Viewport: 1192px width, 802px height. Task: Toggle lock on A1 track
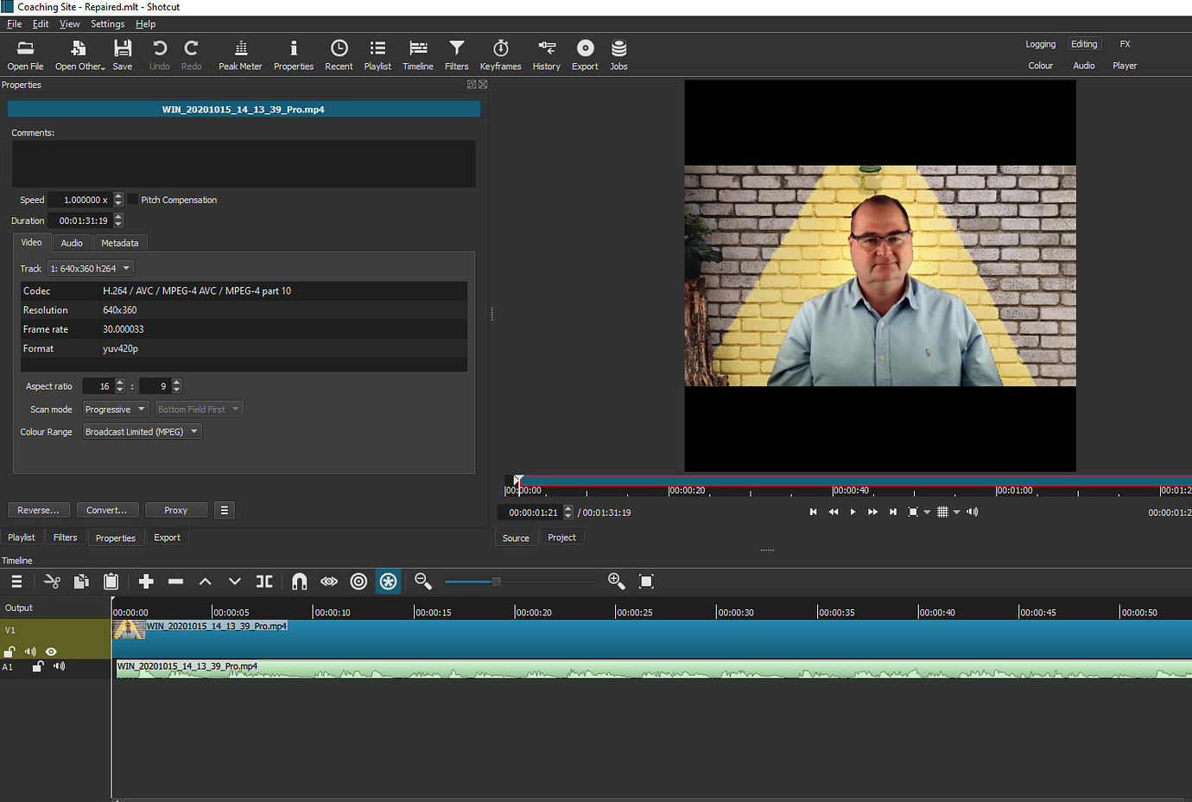pos(38,666)
